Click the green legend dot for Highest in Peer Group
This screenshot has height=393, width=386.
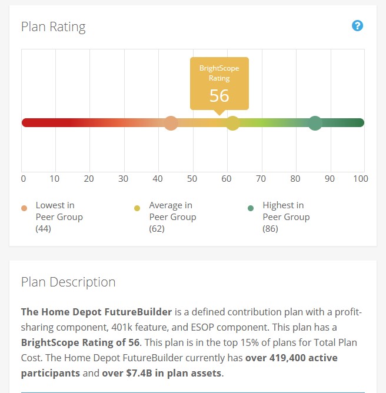tap(251, 208)
